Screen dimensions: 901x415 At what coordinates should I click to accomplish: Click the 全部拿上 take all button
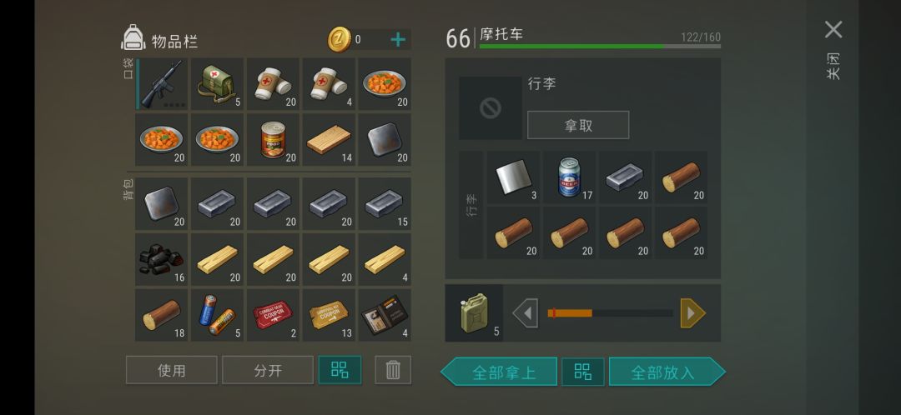pyautogui.click(x=499, y=372)
